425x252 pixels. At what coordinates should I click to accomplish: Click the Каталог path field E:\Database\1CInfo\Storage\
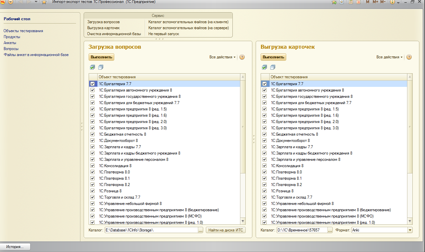[151, 230]
